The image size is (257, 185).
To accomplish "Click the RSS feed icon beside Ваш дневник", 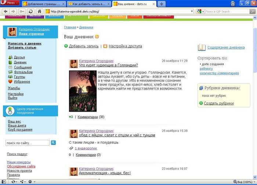I will (97, 37).
